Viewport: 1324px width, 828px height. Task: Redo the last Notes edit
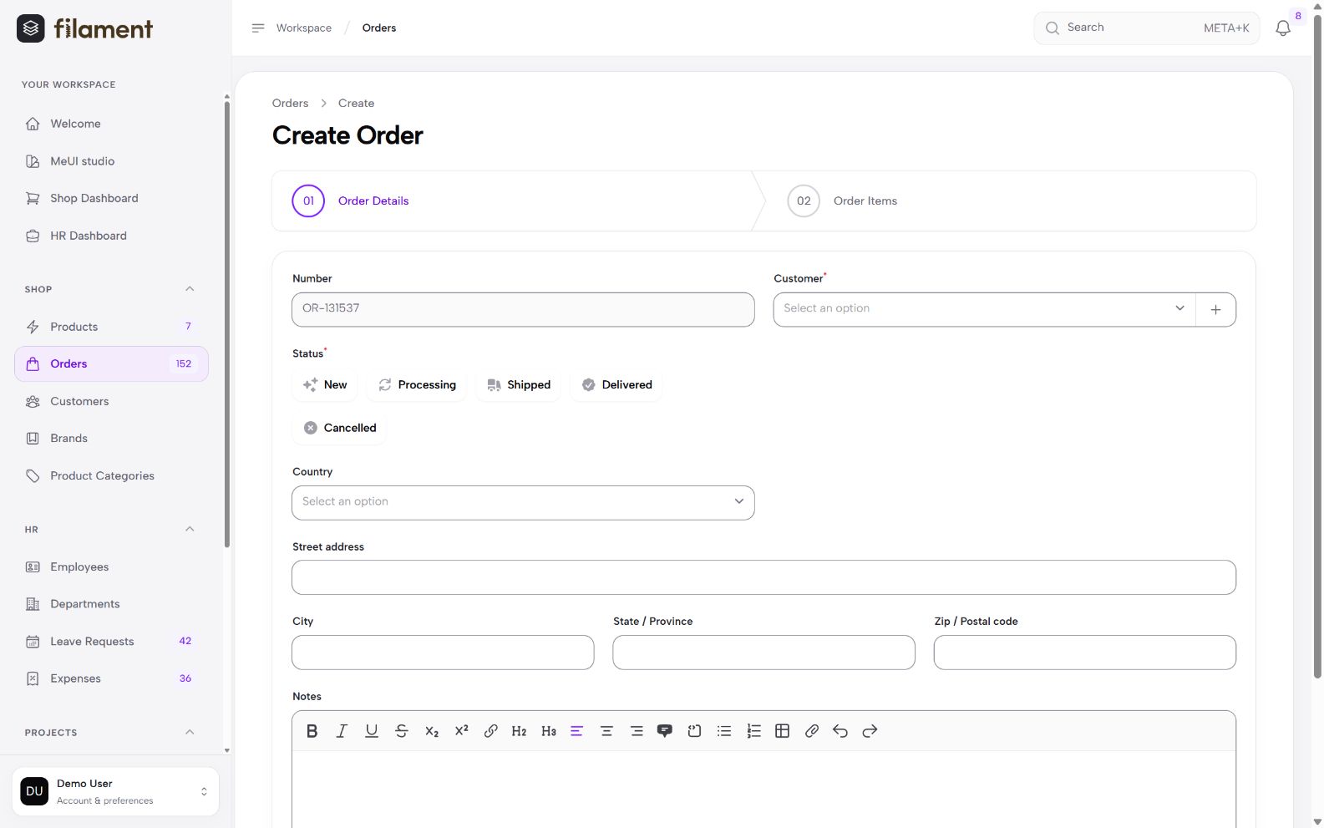coord(870,731)
